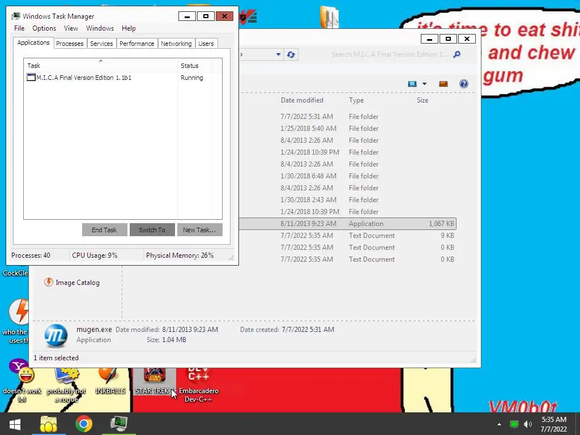Click the Windows Start button
580x435 pixels.
pos(15,424)
